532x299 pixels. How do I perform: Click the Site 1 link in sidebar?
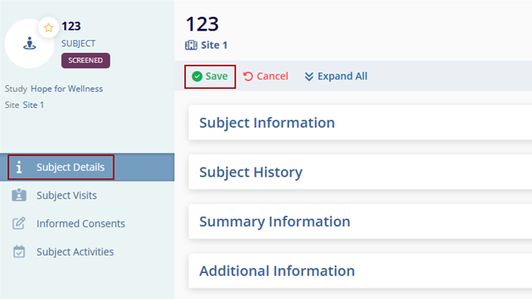[x=33, y=105]
